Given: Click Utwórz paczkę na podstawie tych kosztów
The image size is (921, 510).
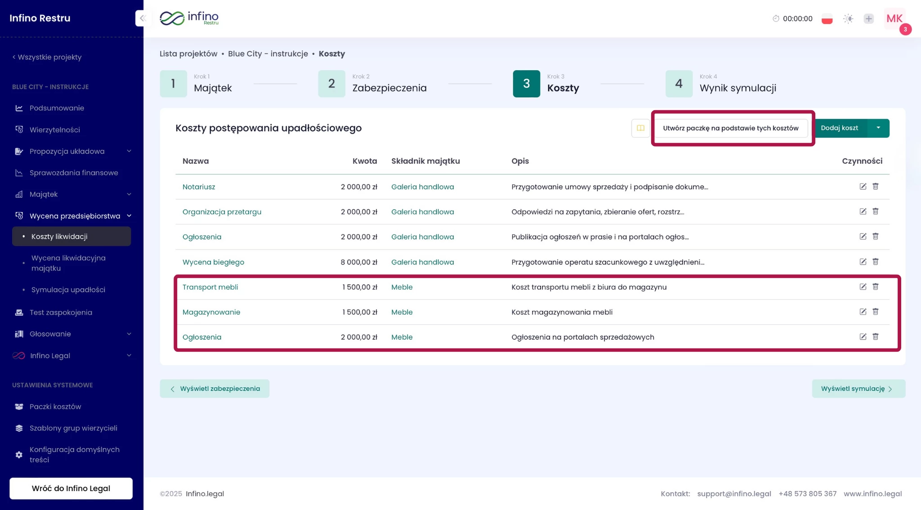Looking at the screenshot, I should tap(730, 128).
